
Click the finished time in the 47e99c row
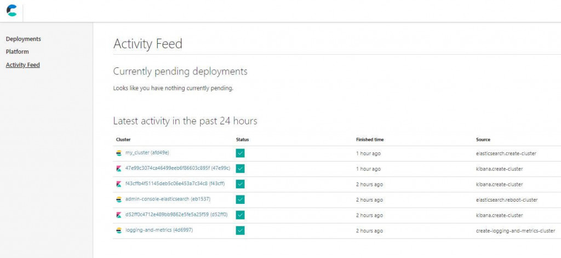368,169
